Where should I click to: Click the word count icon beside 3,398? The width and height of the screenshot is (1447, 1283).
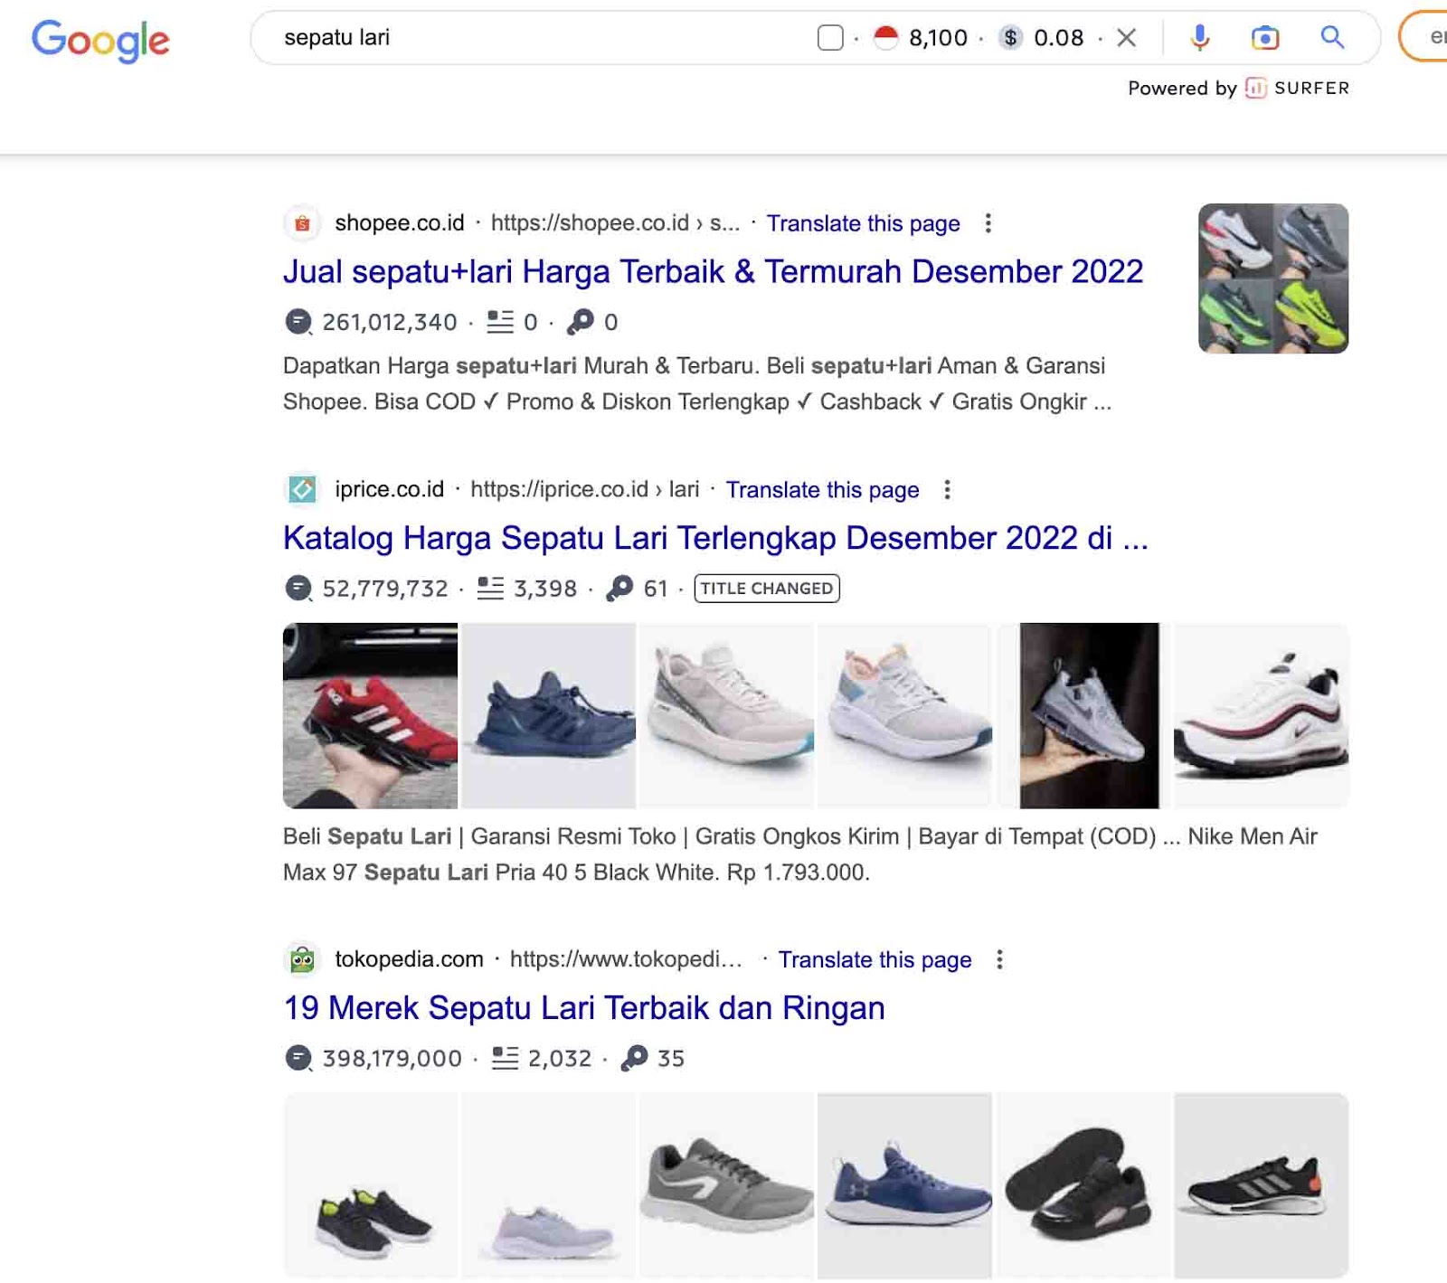tap(490, 589)
